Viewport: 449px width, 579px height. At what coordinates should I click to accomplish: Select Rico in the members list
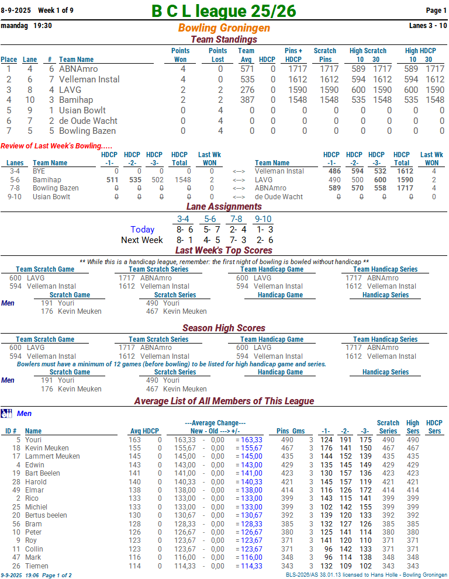32,498
